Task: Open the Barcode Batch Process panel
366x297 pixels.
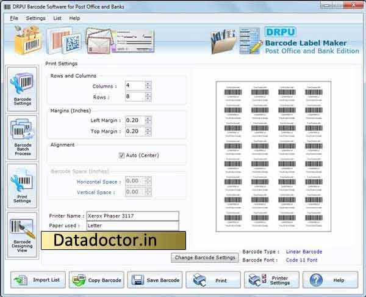Action: pos(23,137)
